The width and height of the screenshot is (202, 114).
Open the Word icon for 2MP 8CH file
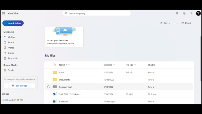point(55,94)
